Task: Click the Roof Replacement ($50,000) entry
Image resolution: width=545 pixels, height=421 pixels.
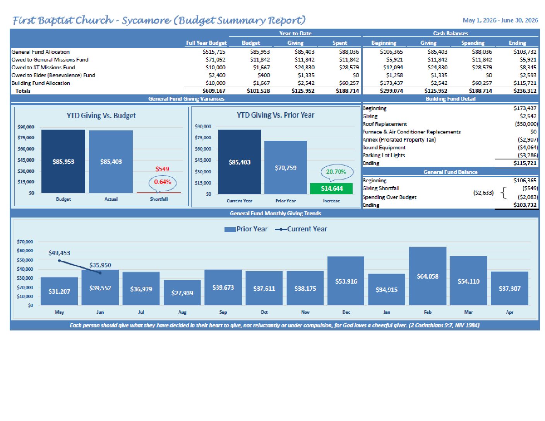Action: 450,124
